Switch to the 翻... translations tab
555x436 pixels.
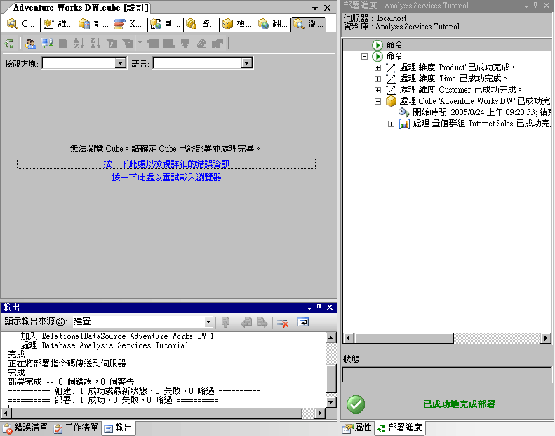[x=272, y=24]
